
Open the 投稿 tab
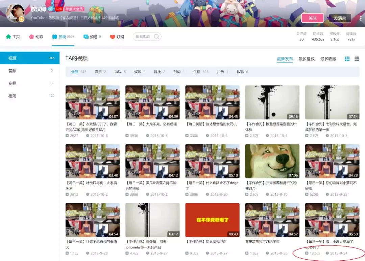[63, 37]
